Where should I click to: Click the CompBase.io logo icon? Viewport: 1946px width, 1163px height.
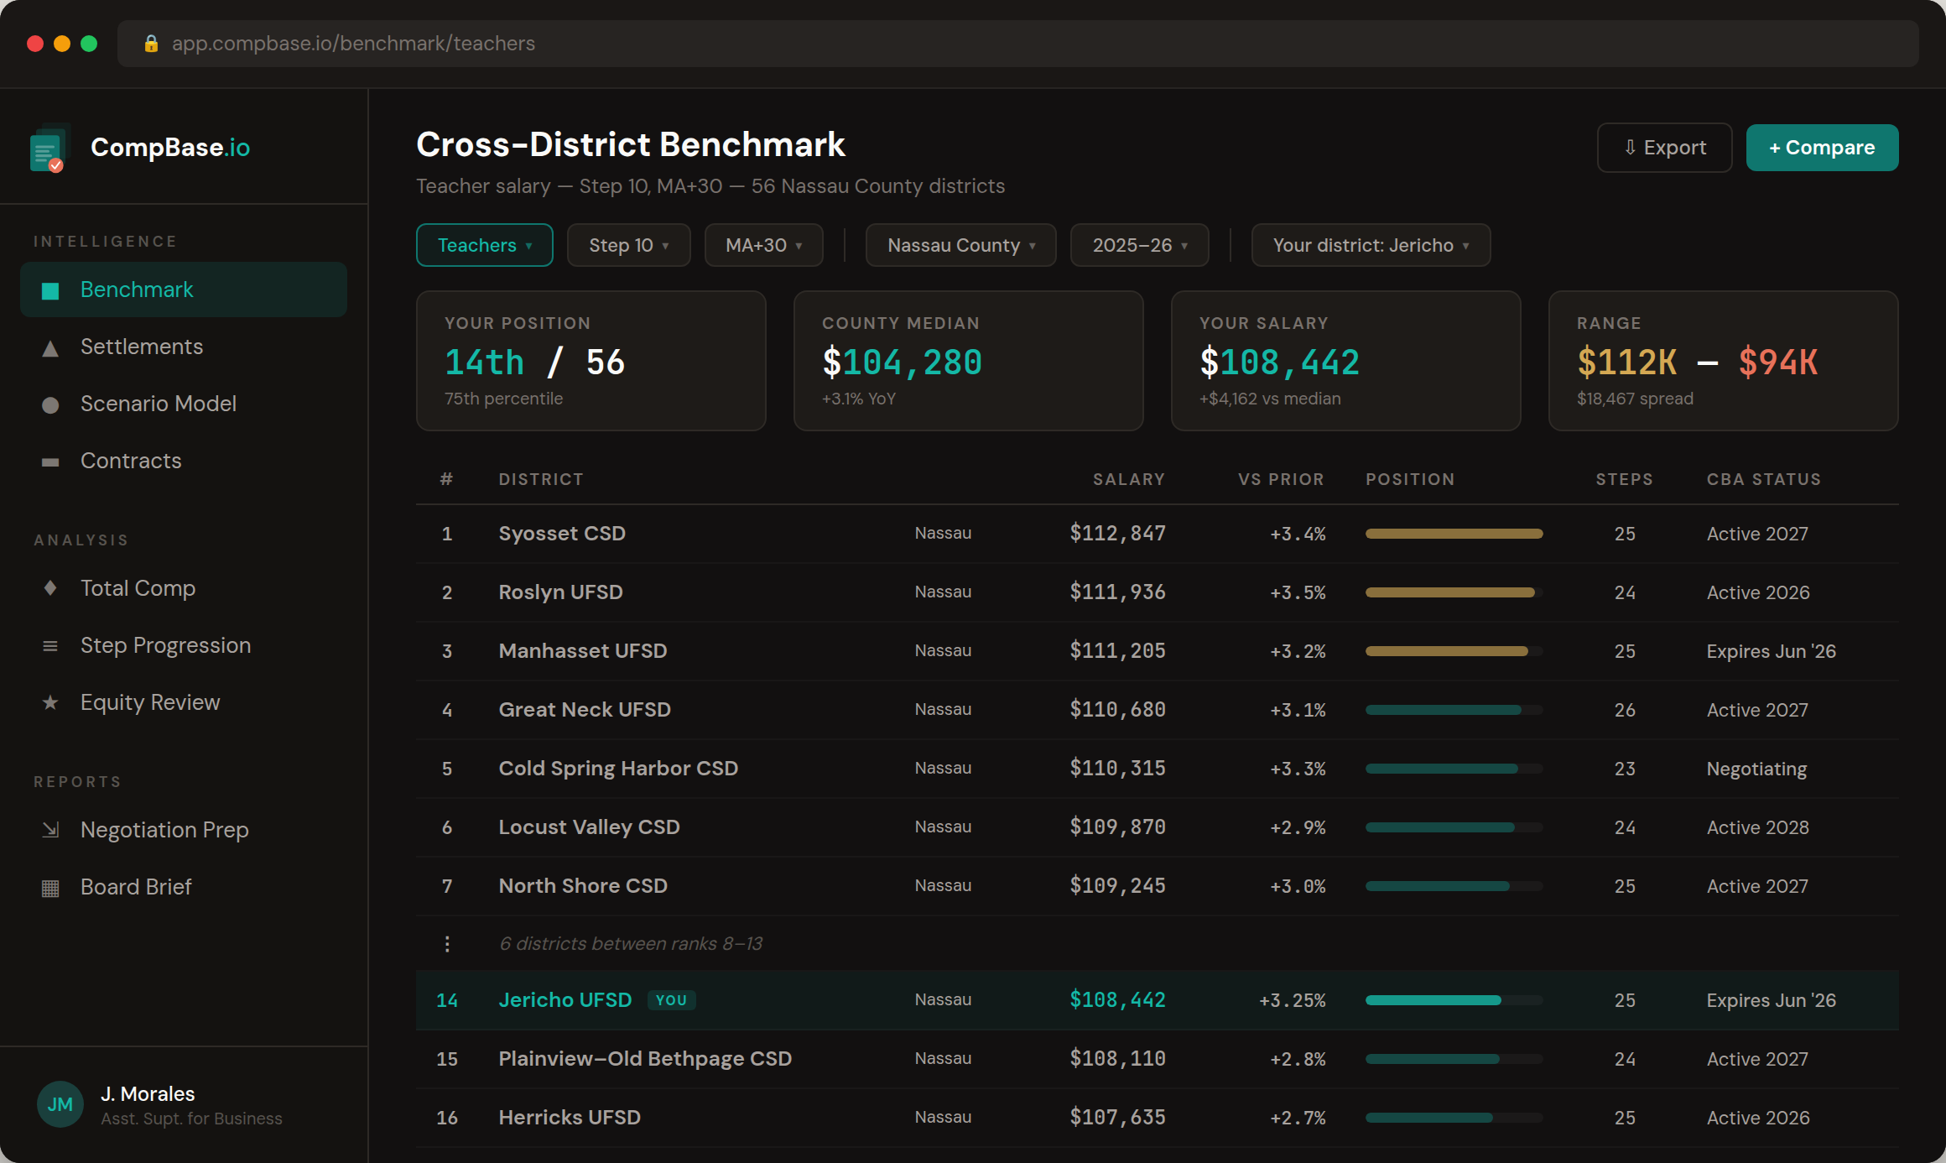tap(49, 149)
